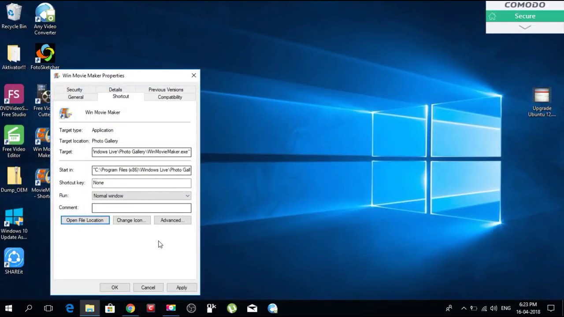Show hidden system tray icons
This screenshot has width=564, height=317.
(464, 308)
